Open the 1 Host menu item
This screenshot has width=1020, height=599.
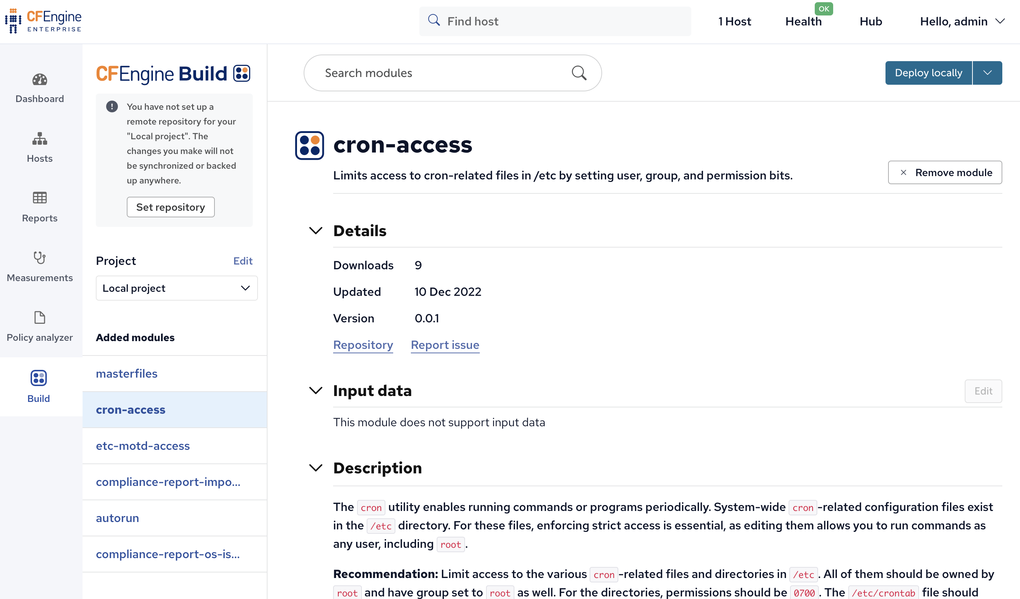coord(735,21)
